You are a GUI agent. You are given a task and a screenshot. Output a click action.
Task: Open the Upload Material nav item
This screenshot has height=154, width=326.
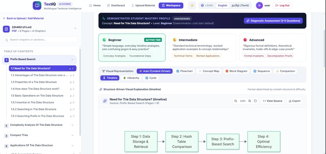click(x=143, y=6)
